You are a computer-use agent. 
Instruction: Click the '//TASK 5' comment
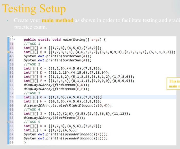click(x=32, y=122)
